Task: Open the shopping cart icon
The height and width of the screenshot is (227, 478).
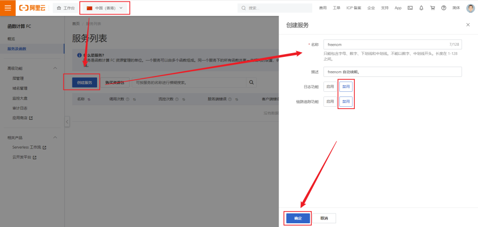Action: (433, 8)
